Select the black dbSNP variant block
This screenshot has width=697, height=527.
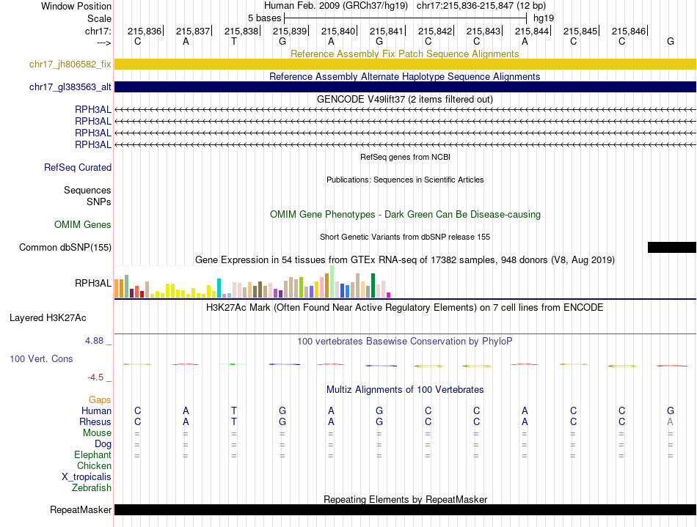tap(671, 247)
